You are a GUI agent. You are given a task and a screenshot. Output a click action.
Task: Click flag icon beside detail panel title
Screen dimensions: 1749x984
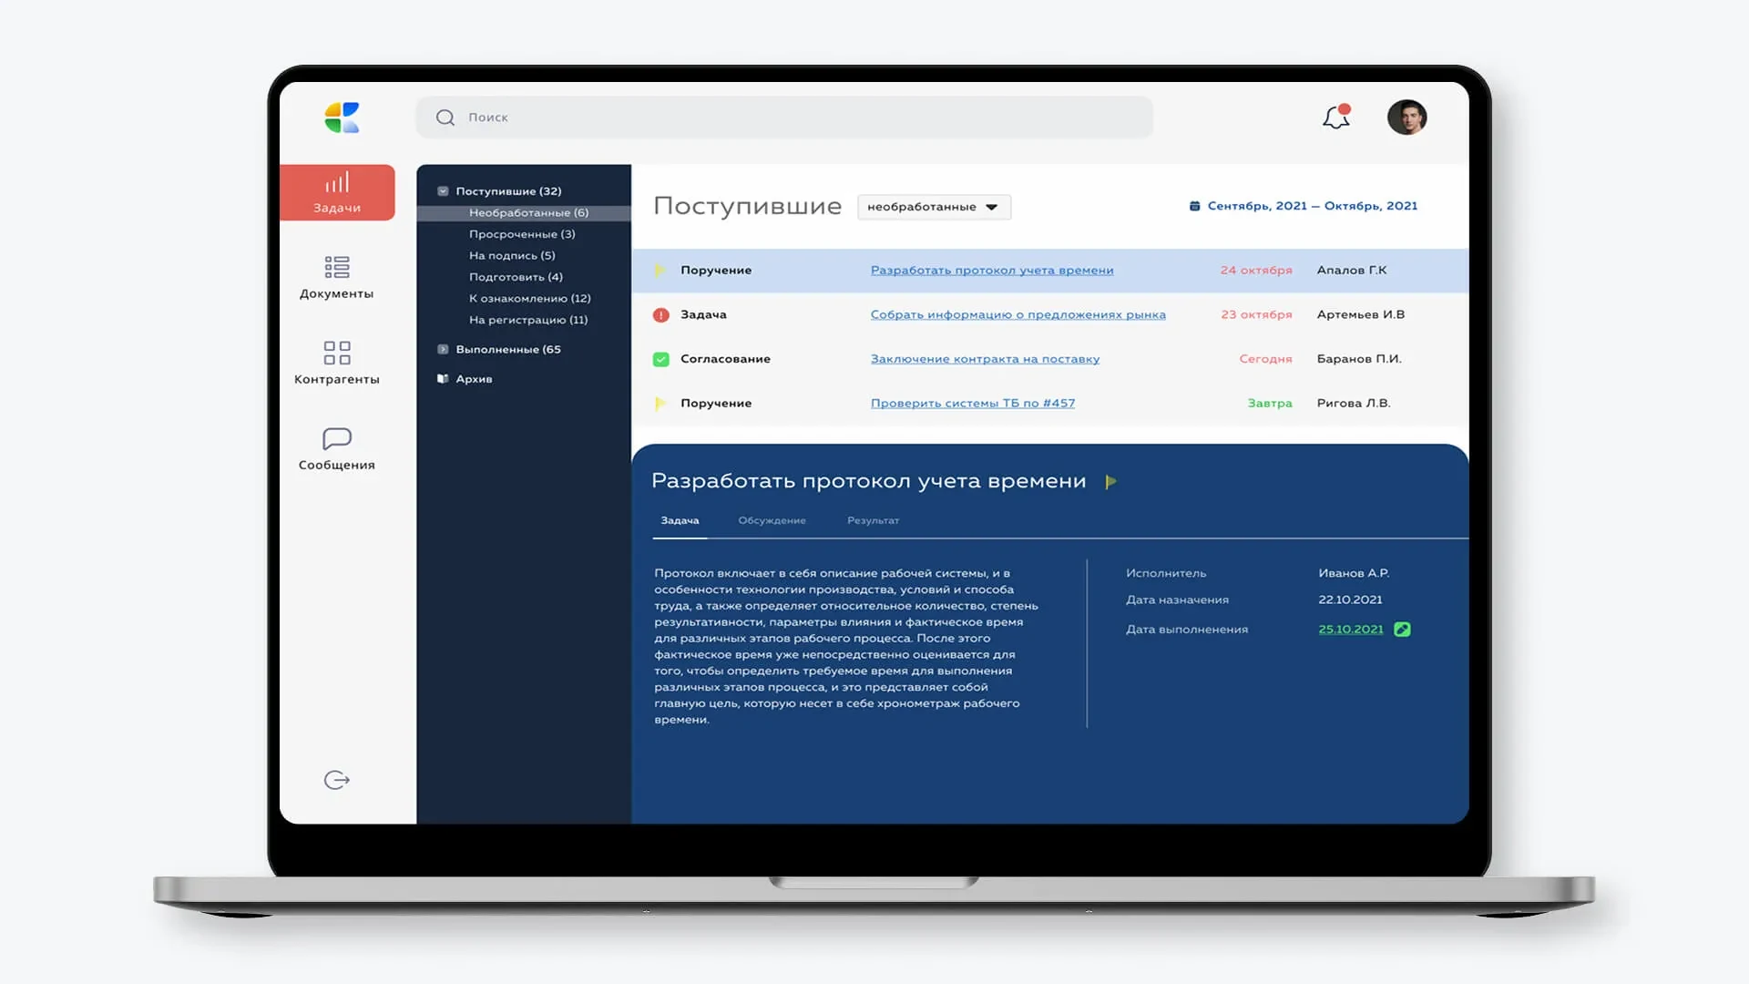click(x=1110, y=482)
